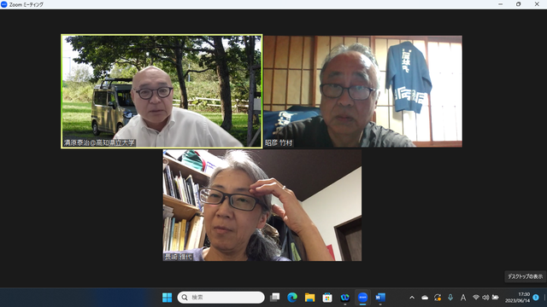
Task: Open OneDrive cloud icon in system tray
Action: [x=425, y=298]
